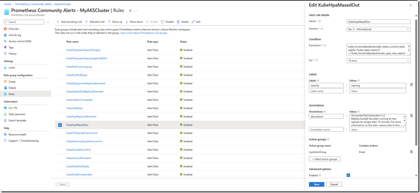Open the KubeJobFailed rule

coord(74,108)
